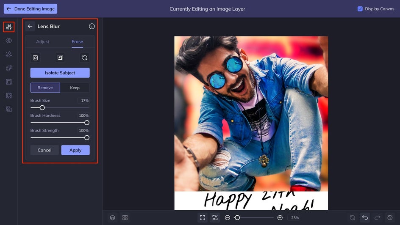The image size is (400, 225).
Task: Open the layers panel icon
Action: click(x=113, y=218)
